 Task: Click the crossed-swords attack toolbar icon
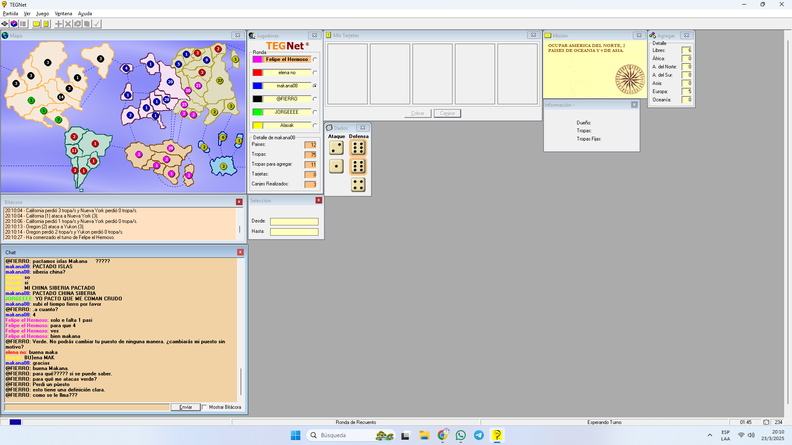coord(68,24)
